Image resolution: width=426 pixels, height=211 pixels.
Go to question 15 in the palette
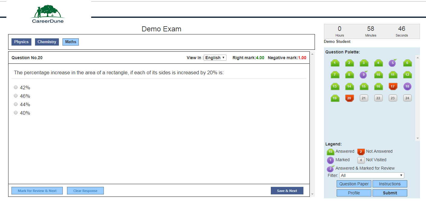click(364, 87)
